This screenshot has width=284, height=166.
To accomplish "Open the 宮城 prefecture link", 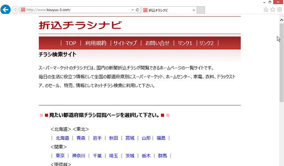I will 130,138.
